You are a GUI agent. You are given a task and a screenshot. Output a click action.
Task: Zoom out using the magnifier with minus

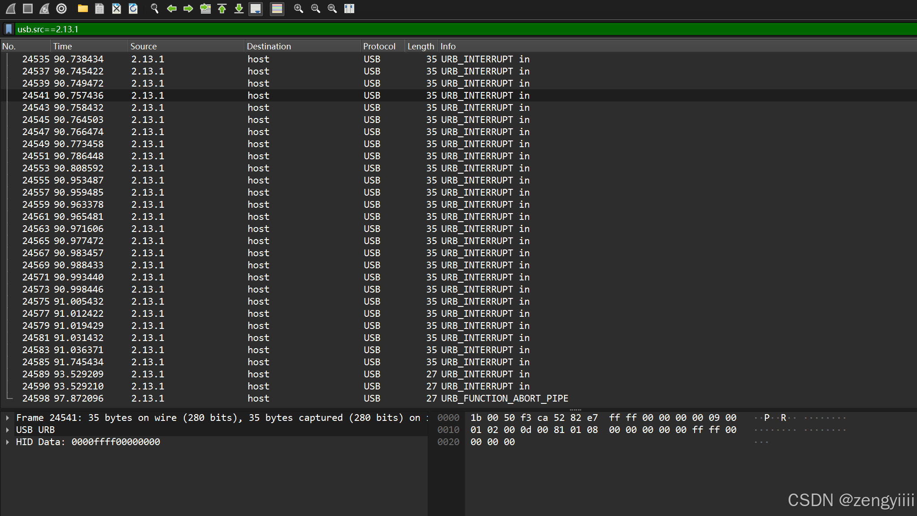pos(315,9)
